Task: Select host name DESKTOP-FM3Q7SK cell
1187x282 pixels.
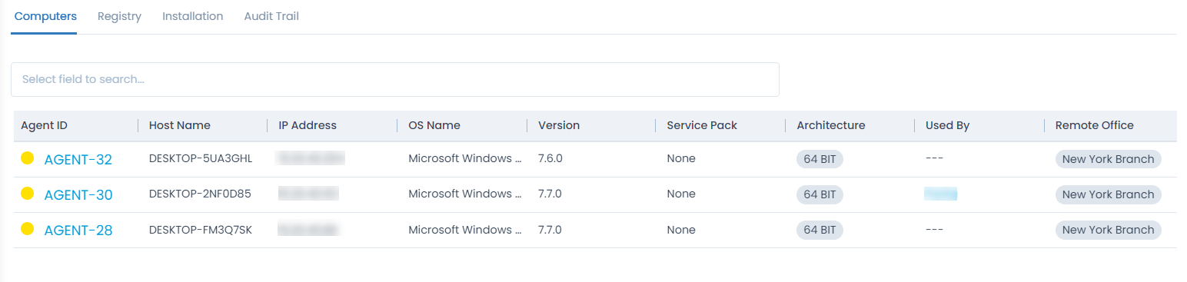Action: coord(200,229)
